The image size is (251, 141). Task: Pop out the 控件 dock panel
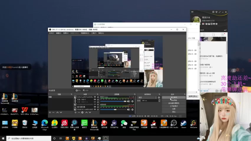184,94
